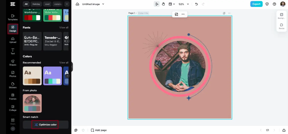Open the 52% zoom level dropdown
288x134 pixels.
coord(184,4)
